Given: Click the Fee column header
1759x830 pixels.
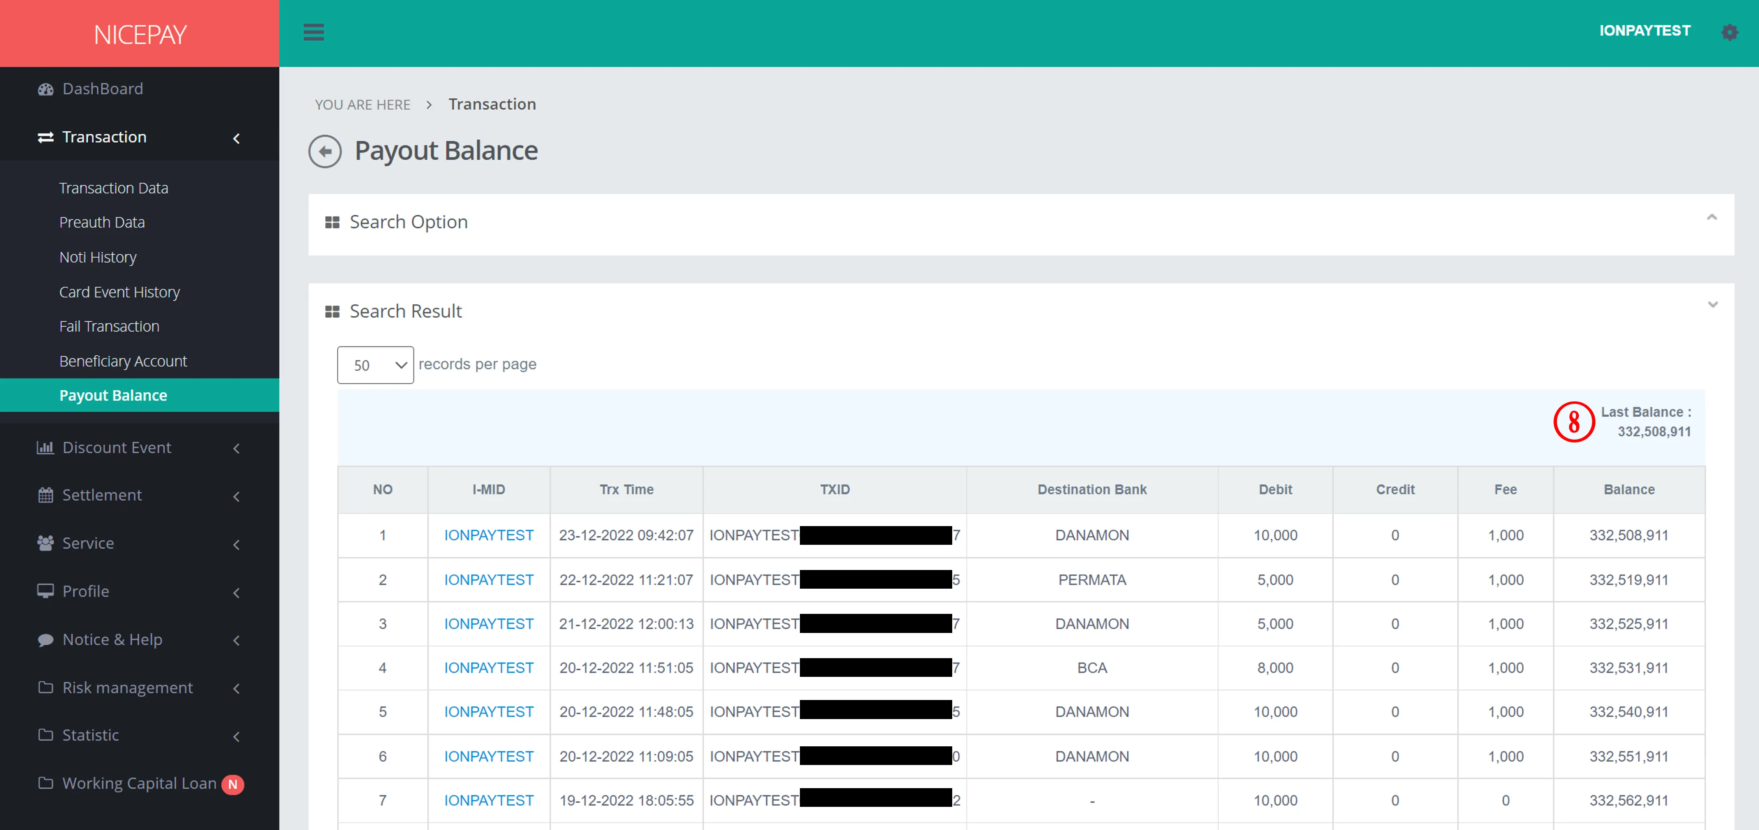Looking at the screenshot, I should coord(1505,490).
